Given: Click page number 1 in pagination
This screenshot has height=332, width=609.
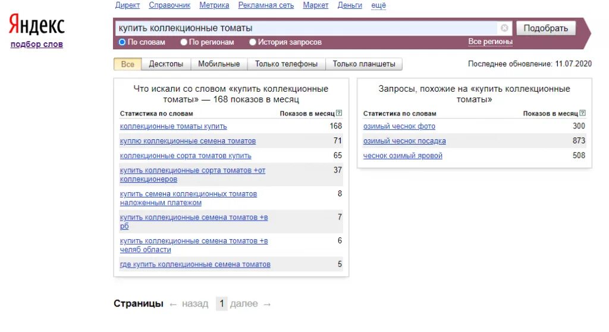Looking at the screenshot, I should [x=221, y=303].
